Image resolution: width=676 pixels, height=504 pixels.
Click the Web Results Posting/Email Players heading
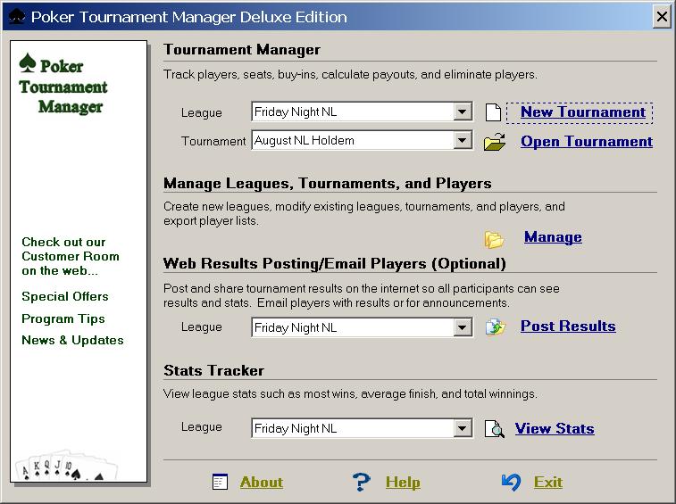click(335, 264)
